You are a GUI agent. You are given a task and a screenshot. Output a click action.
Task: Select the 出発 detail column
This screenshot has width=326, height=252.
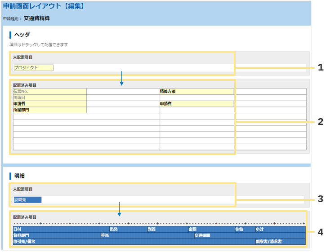pyautogui.click(x=128, y=229)
